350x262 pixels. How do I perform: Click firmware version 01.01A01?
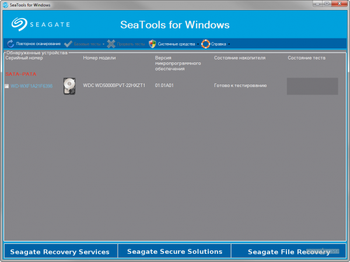[x=164, y=85]
